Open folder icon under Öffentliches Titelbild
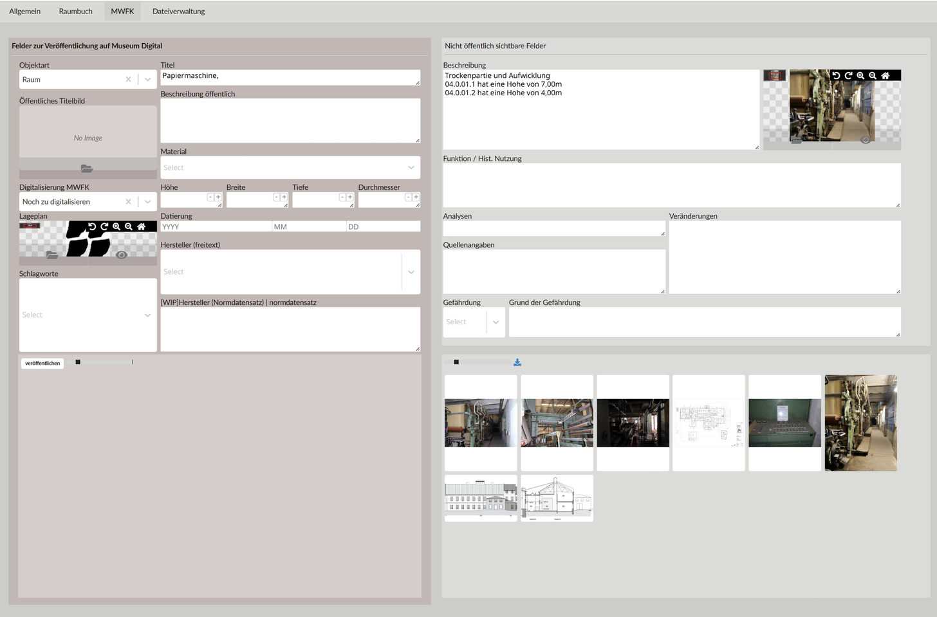 87,169
